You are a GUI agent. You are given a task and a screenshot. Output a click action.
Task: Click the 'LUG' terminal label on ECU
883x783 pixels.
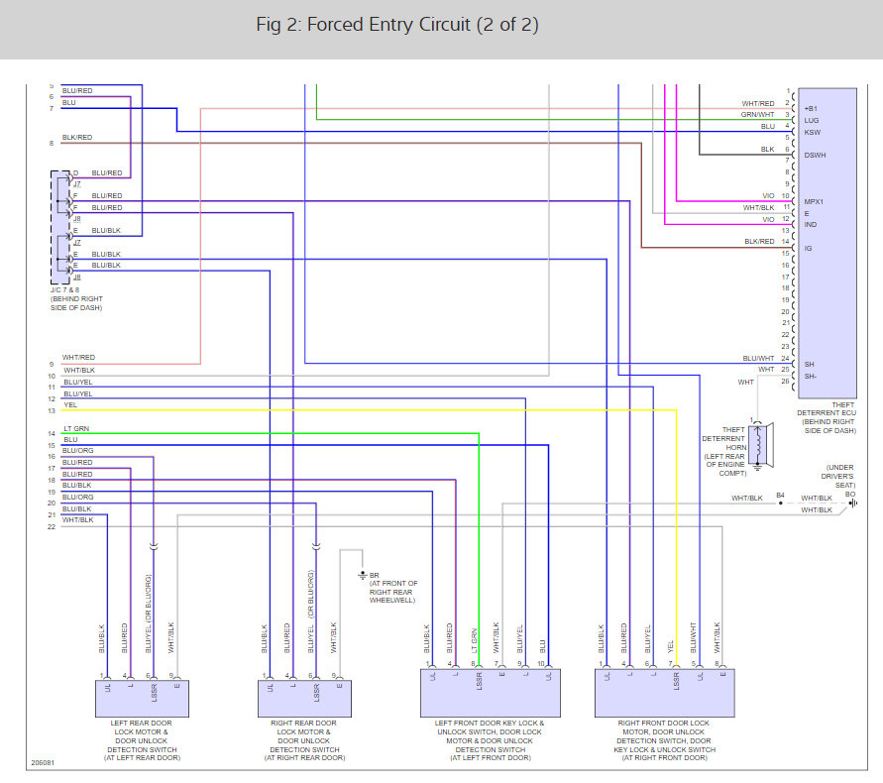(x=811, y=121)
